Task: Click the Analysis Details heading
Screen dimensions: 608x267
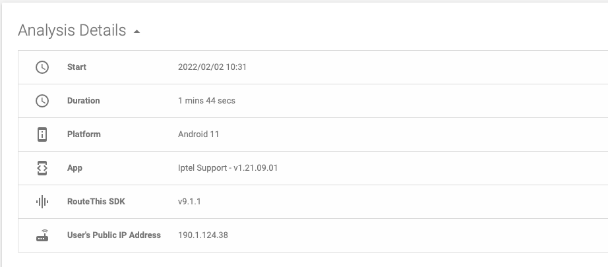Action: pyautogui.click(x=72, y=30)
